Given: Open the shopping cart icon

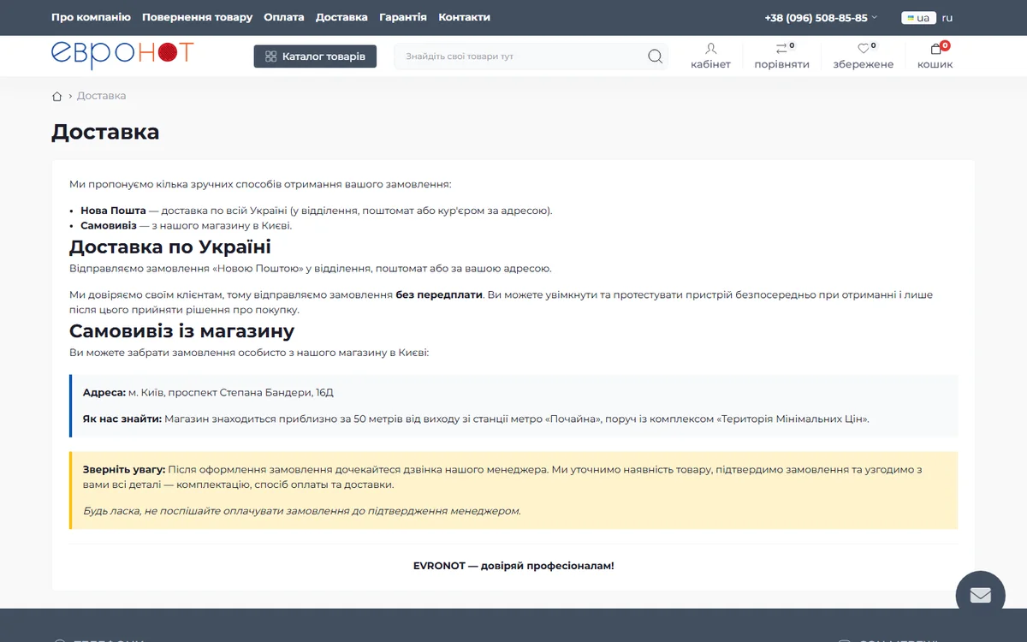Looking at the screenshot, I should click(935, 49).
